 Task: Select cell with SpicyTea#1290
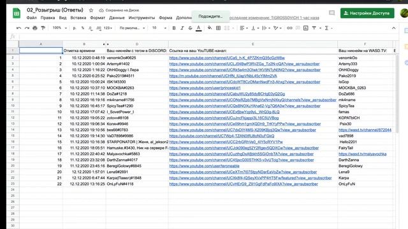coord(137,106)
